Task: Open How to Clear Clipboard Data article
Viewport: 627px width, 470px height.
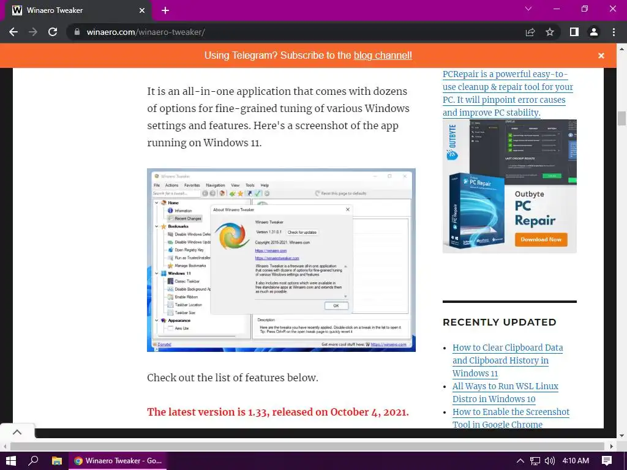Action: (508, 360)
